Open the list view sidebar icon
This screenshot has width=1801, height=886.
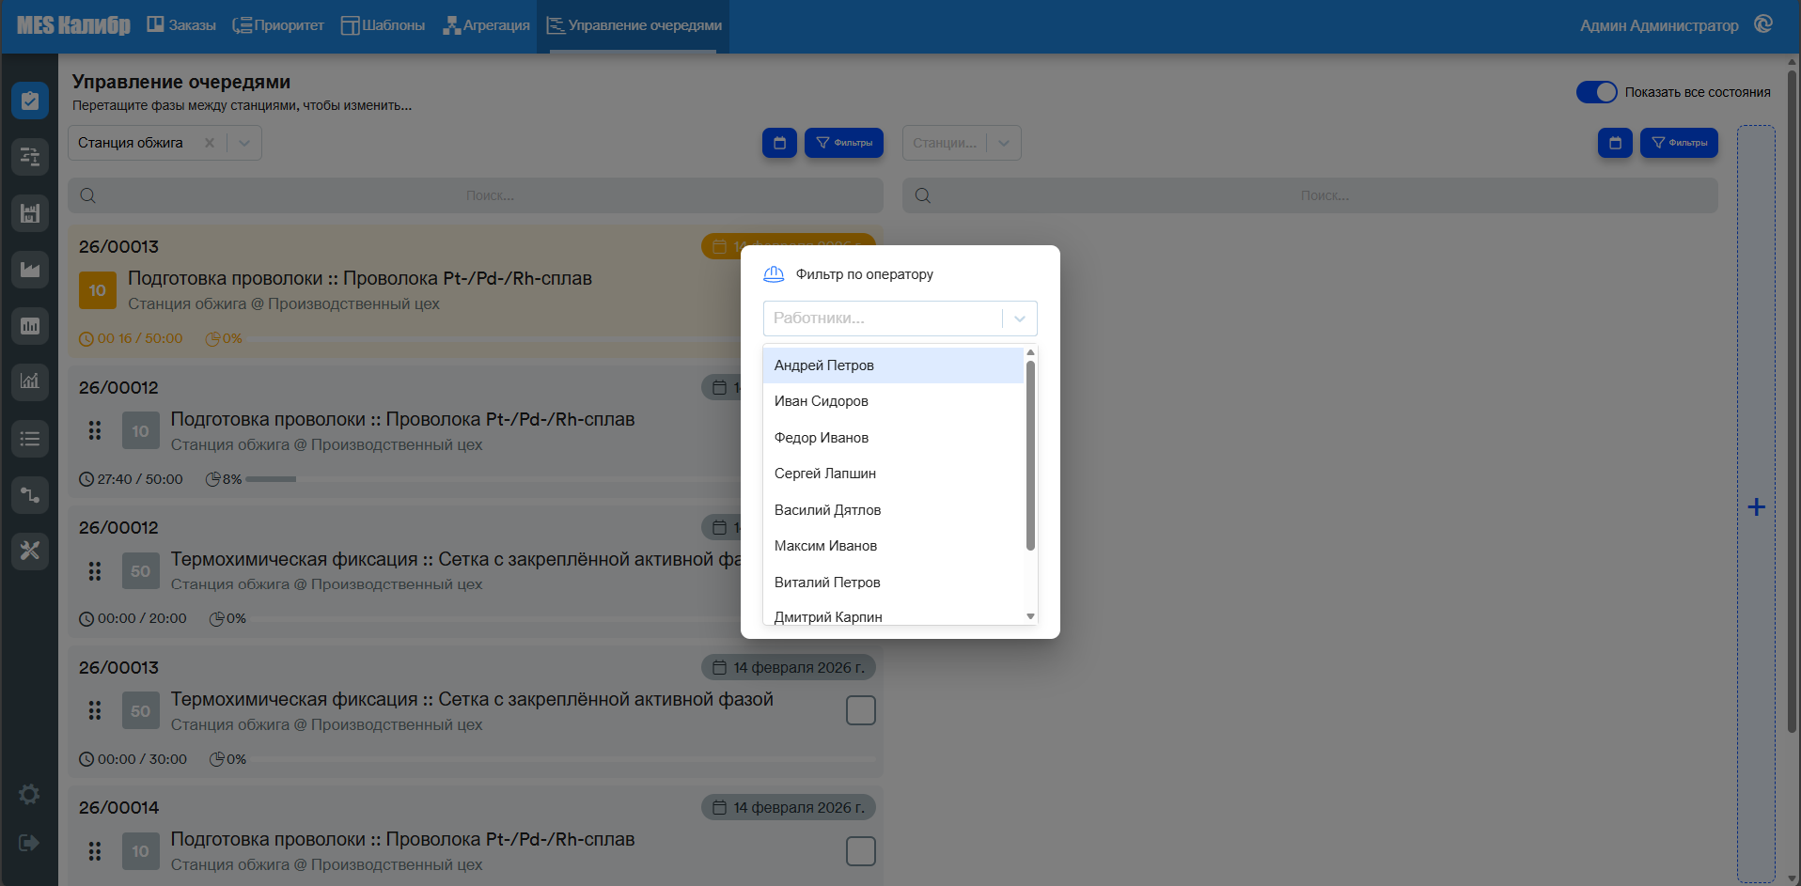[x=30, y=438]
